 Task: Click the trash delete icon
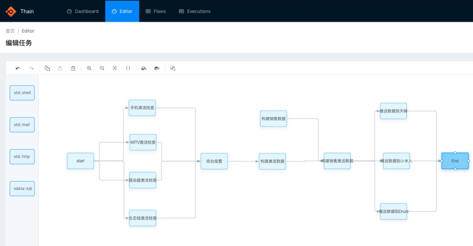coord(73,68)
